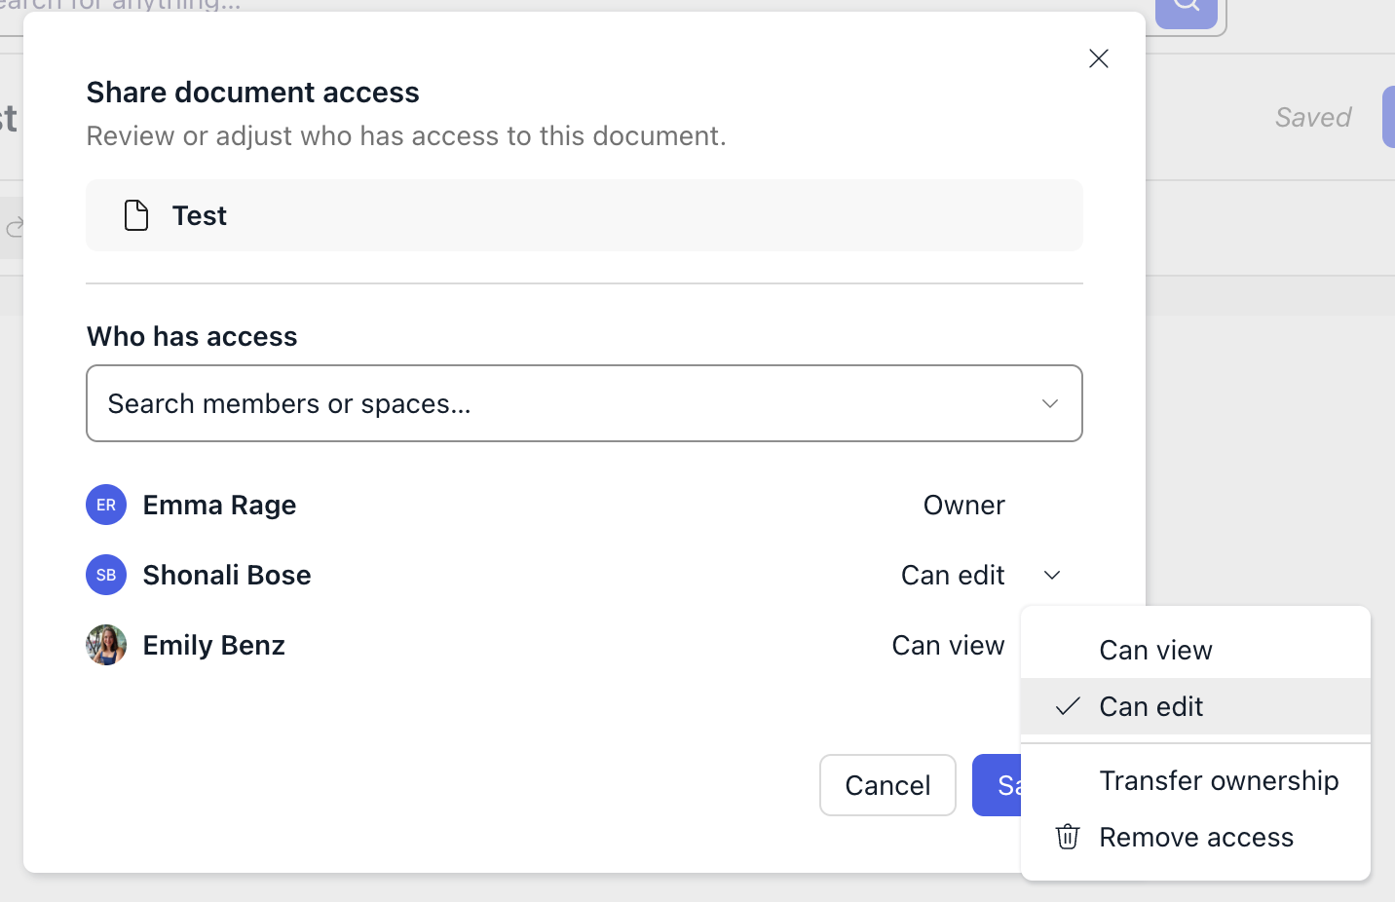1395x902 pixels.
Task: Click the redo arrow icon in toolbar
Action: 16,228
